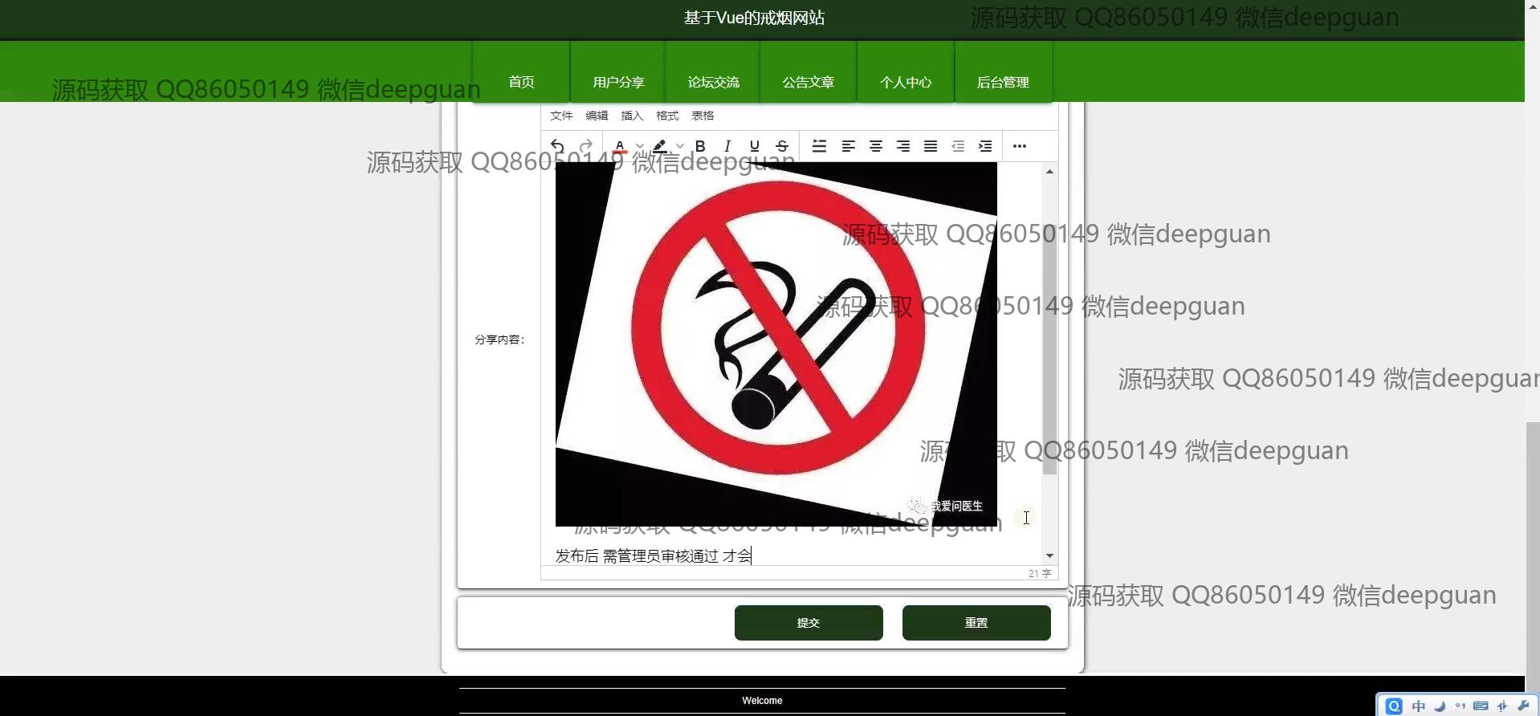Open the 插入 editor menu
1540x716 pixels.
coord(632,116)
